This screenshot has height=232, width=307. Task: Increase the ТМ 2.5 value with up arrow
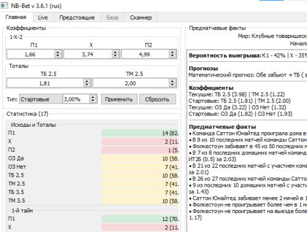[x=173, y=81]
